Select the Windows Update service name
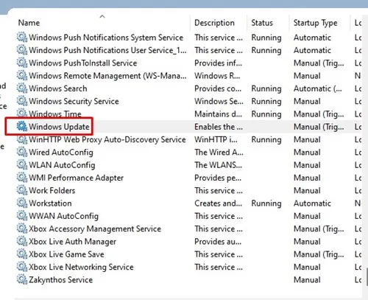Viewport: 368px width, 300px height. pos(59,127)
